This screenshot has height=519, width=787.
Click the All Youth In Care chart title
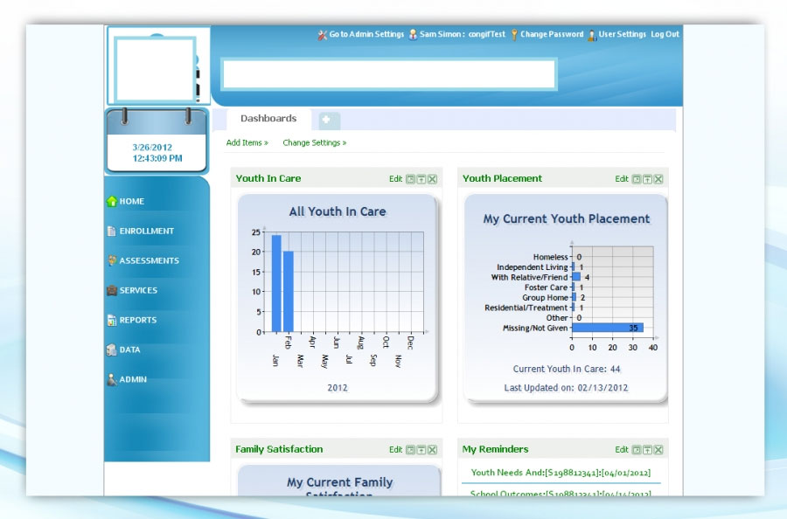click(338, 211)
